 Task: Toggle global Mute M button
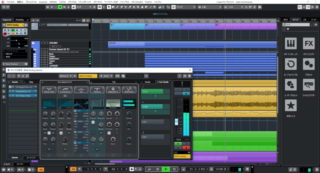click(48, 7)
